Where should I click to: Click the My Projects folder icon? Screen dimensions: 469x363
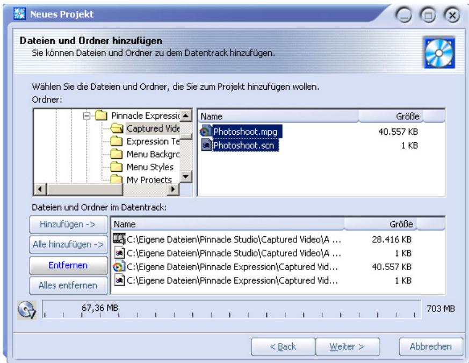click(117, 179)
